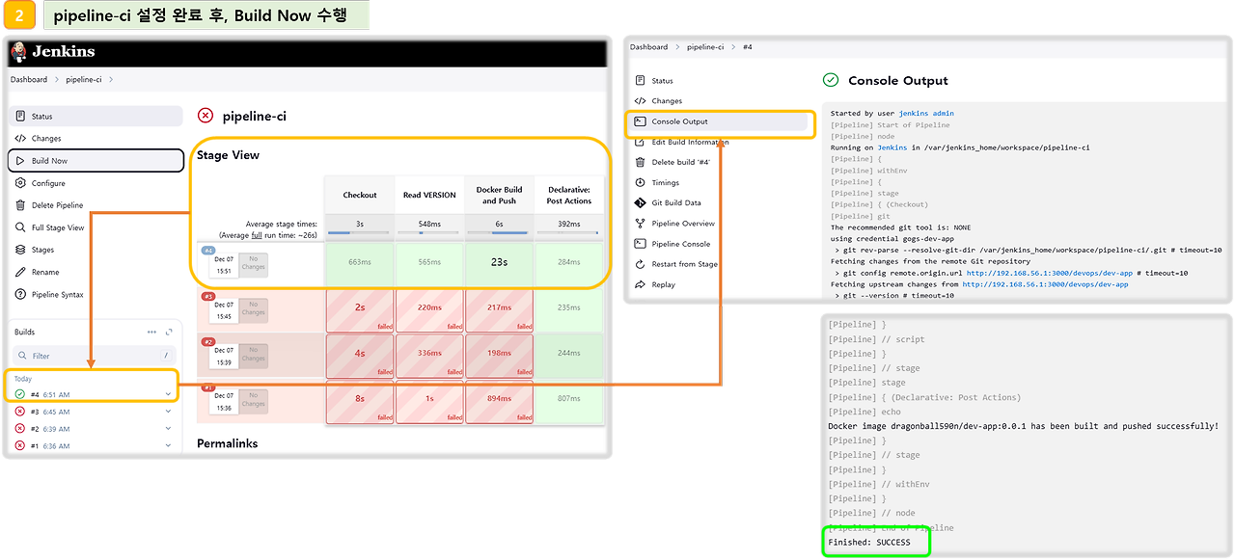This screenshot has width=1235, height=560.
Task: Open Changes code icon in pipeline-ci sidebar
Action: (x=21, y=139)
